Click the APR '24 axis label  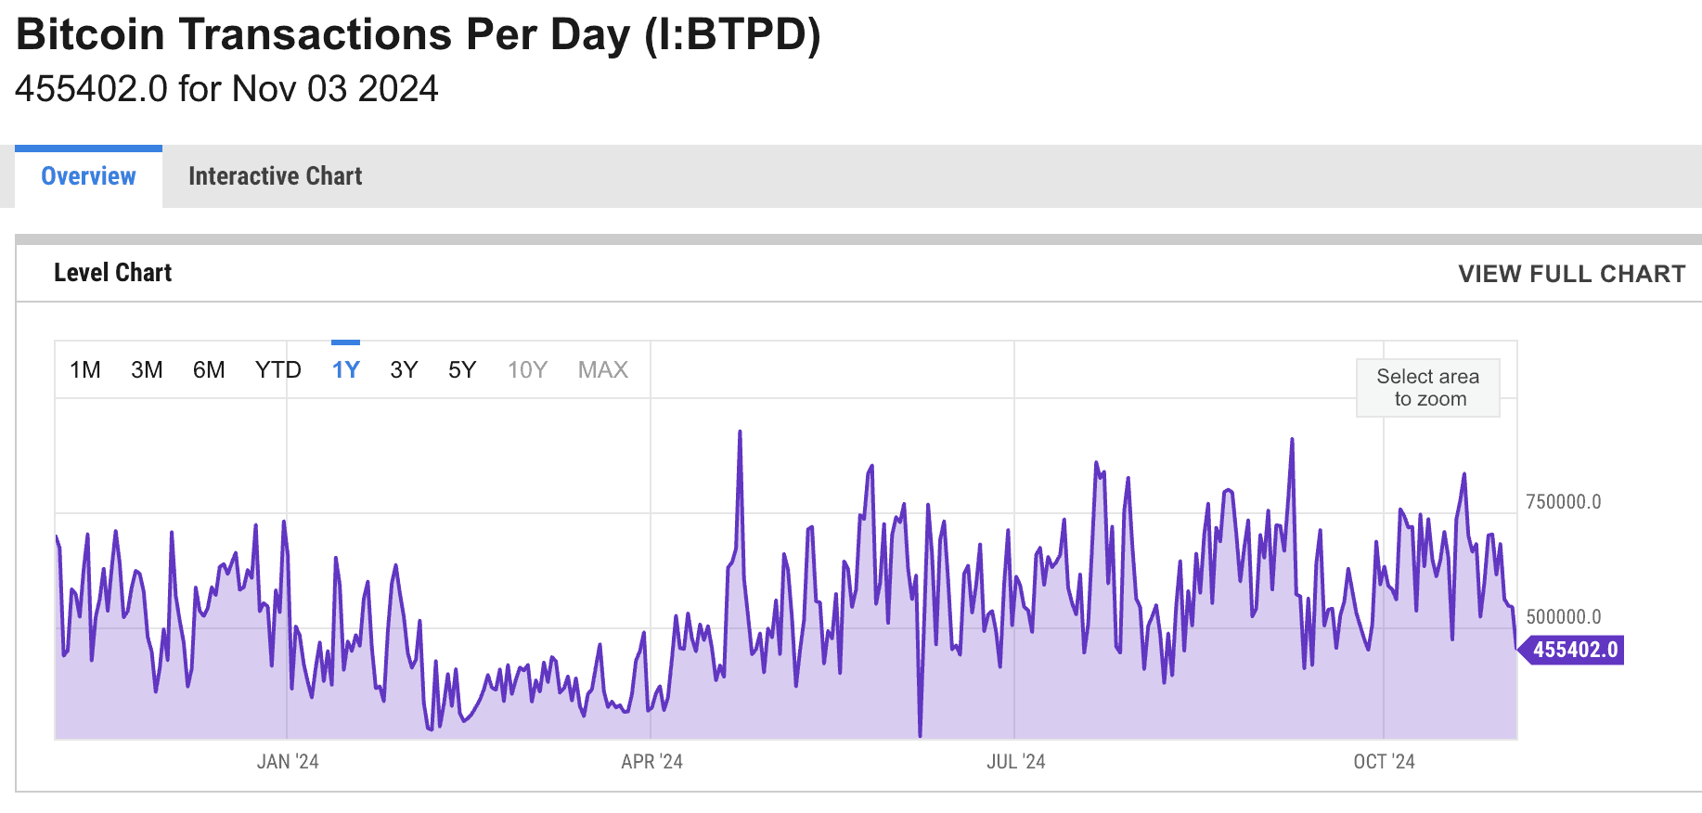pyautogui.click(x=652, y=762)
